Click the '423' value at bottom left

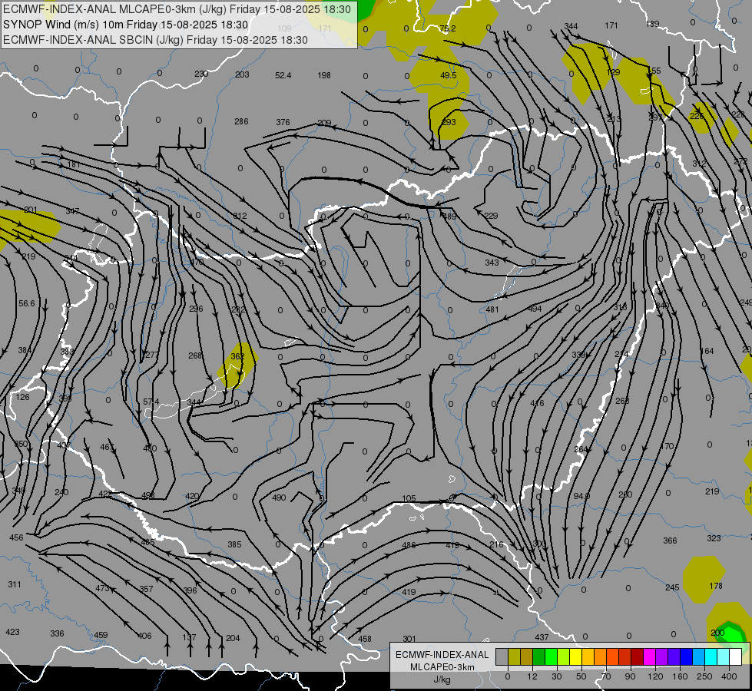pos(12,632)
